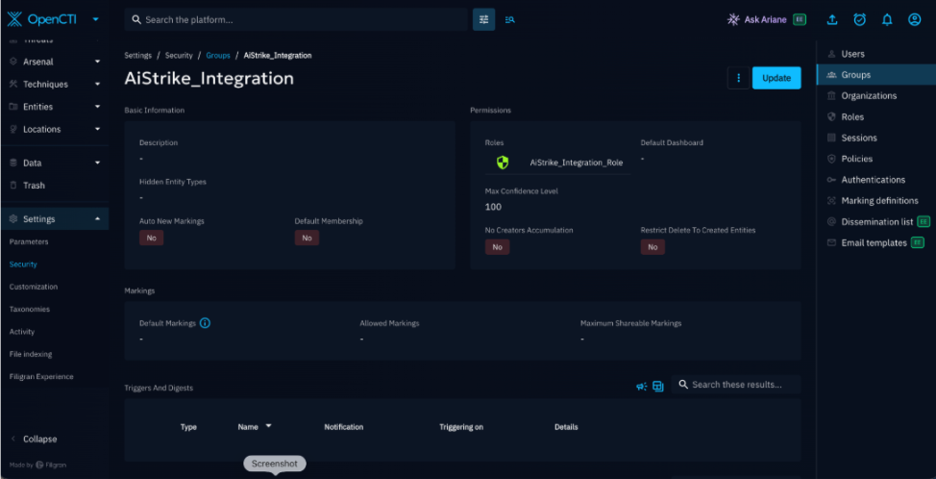Open the Activity settings page
Screen dimensions: 936x479
coord(22,332)
